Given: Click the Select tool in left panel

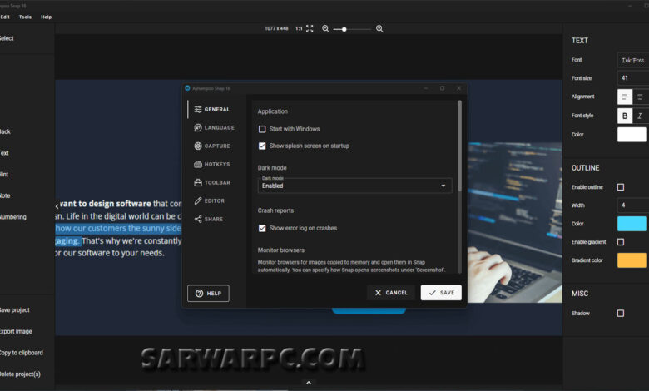Looking at the screenshot, I should tap(7, 38).
